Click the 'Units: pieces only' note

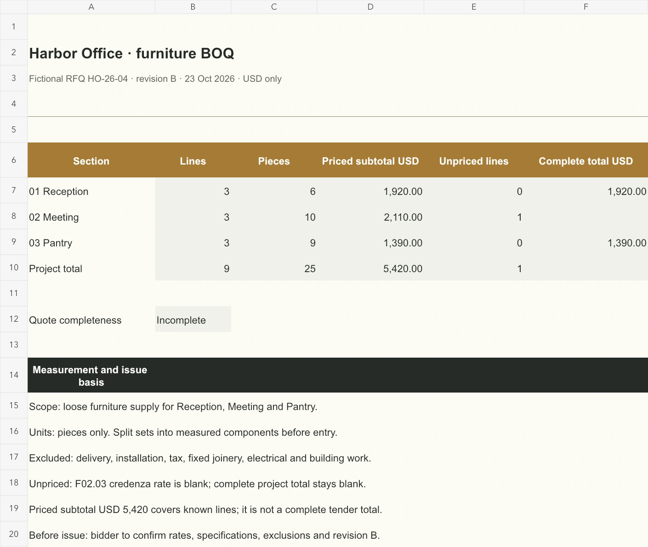pyautogui.click(x=183, y=432)
